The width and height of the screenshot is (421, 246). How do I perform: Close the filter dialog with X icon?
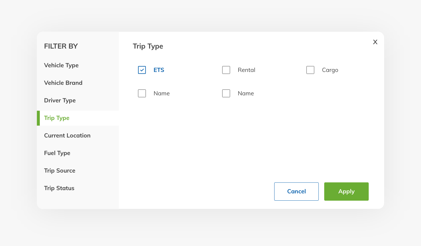(x=375, y=42)
